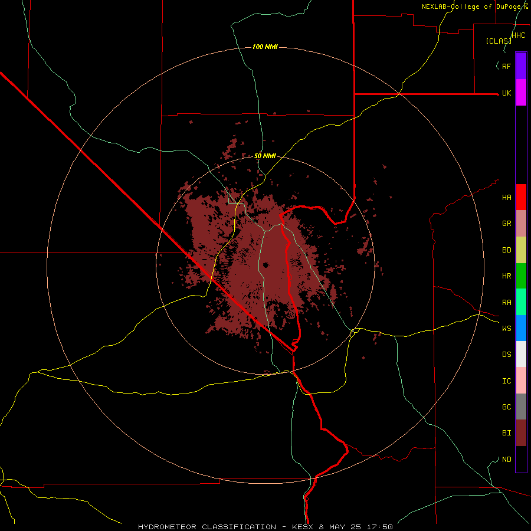Click the 50 NMI range ring label
Screen dimensions: 531x531
coord(265,156)
